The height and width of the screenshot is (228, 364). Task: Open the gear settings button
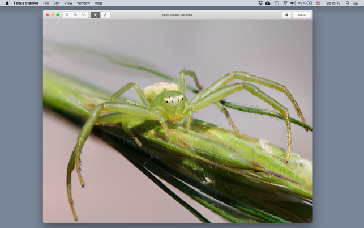coord(286,15)
